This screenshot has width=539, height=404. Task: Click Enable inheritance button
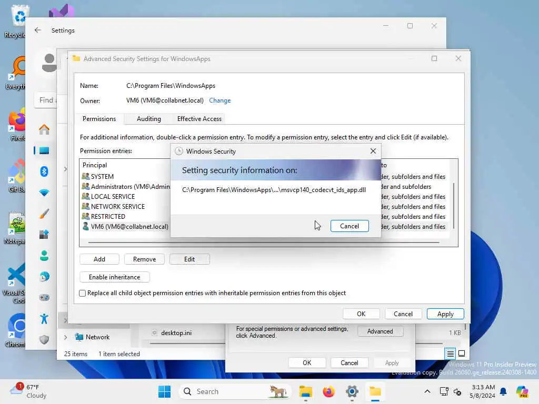[114, 277]
